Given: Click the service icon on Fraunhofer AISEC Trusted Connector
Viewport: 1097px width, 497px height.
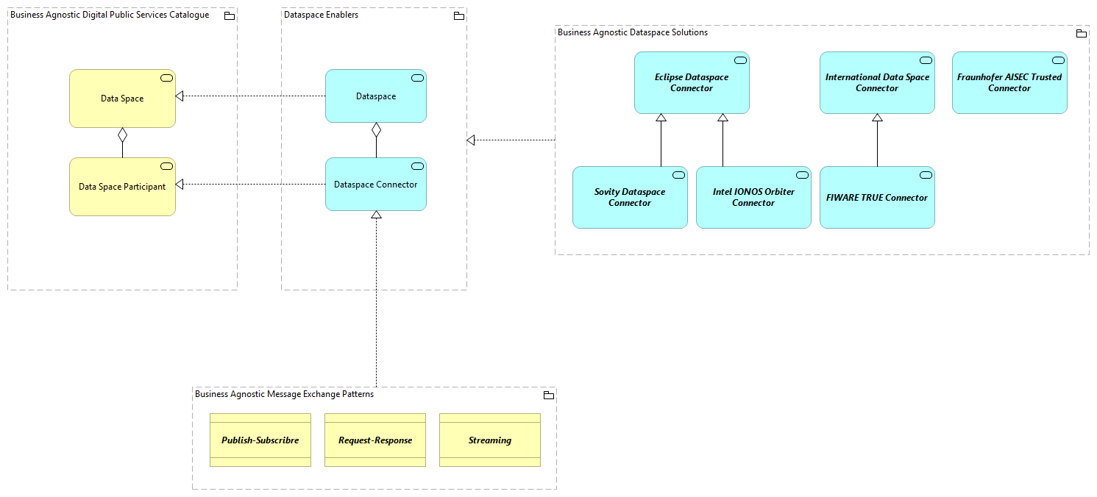Looking at the screenshot, I should (x=1058, y=60).
